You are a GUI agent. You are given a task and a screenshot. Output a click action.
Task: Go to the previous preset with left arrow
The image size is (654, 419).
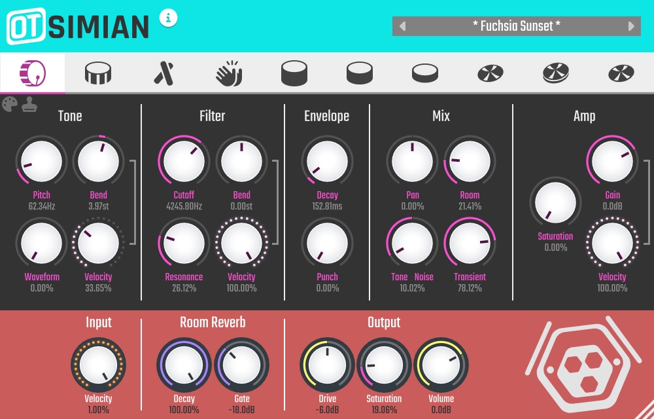coord(402,26)
